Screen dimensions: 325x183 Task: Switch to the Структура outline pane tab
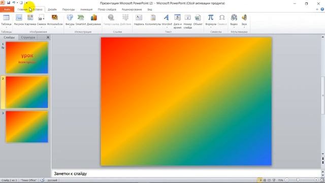pos(28,37)
